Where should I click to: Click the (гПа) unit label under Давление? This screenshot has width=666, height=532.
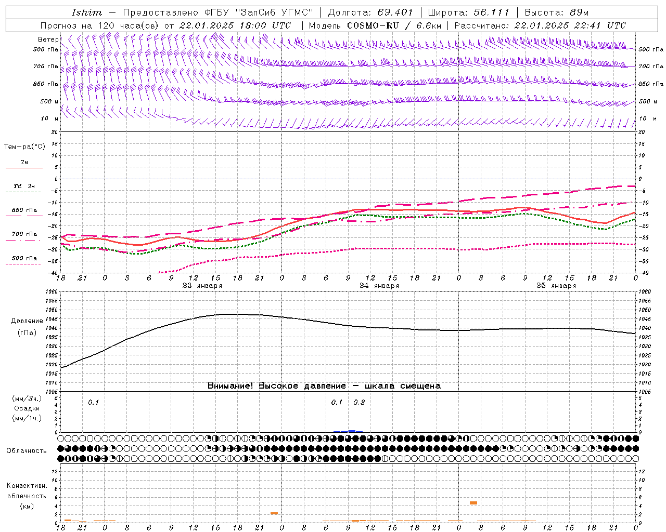tap(27, 333)
